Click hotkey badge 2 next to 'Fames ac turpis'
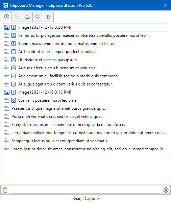Screen dimensions: 171x203 pyautogui.click(x=14, y=35)
